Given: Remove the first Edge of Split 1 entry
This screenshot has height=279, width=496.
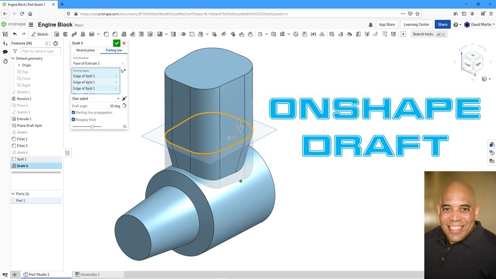Looking at the screenshot, I should point(116,76).
